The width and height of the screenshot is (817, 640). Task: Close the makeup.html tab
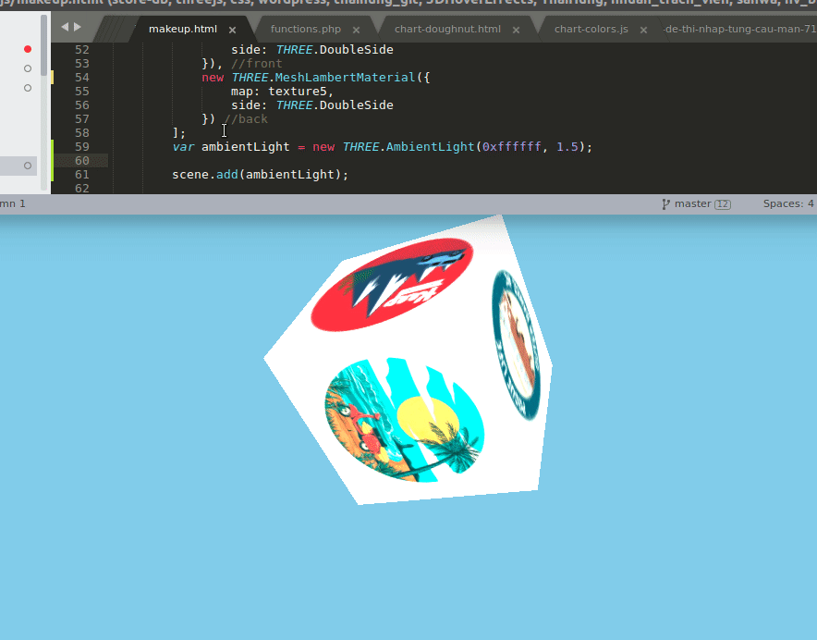click(x=232, y=30)
